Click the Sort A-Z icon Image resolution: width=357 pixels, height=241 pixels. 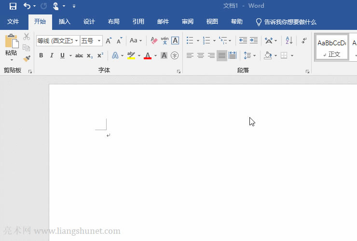click(x=288, y=40)
